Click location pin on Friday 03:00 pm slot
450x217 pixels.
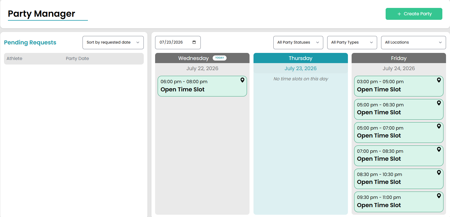(x=439, y=80)
